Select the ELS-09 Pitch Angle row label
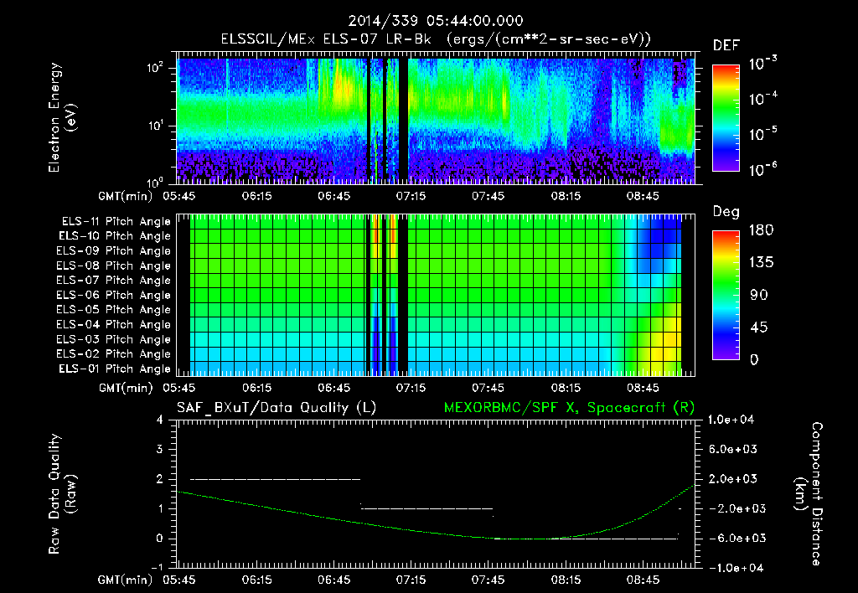The width and height of the screenshot is (858, 593). pyautogui.click(x=114, y=251)
